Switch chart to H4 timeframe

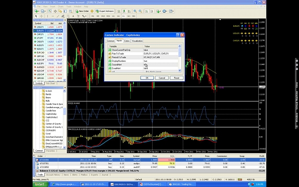coord(118,16)
